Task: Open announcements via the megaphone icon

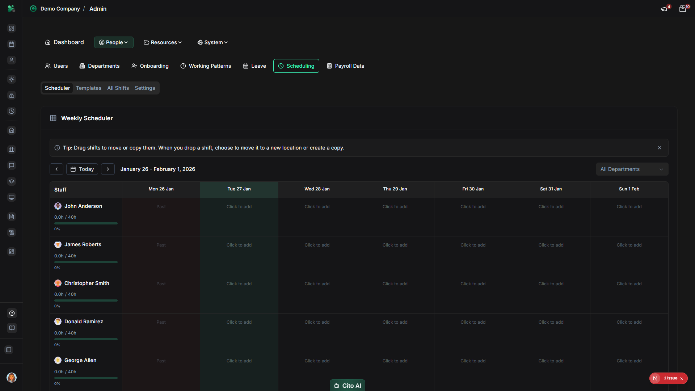Action: click(665, 9)
